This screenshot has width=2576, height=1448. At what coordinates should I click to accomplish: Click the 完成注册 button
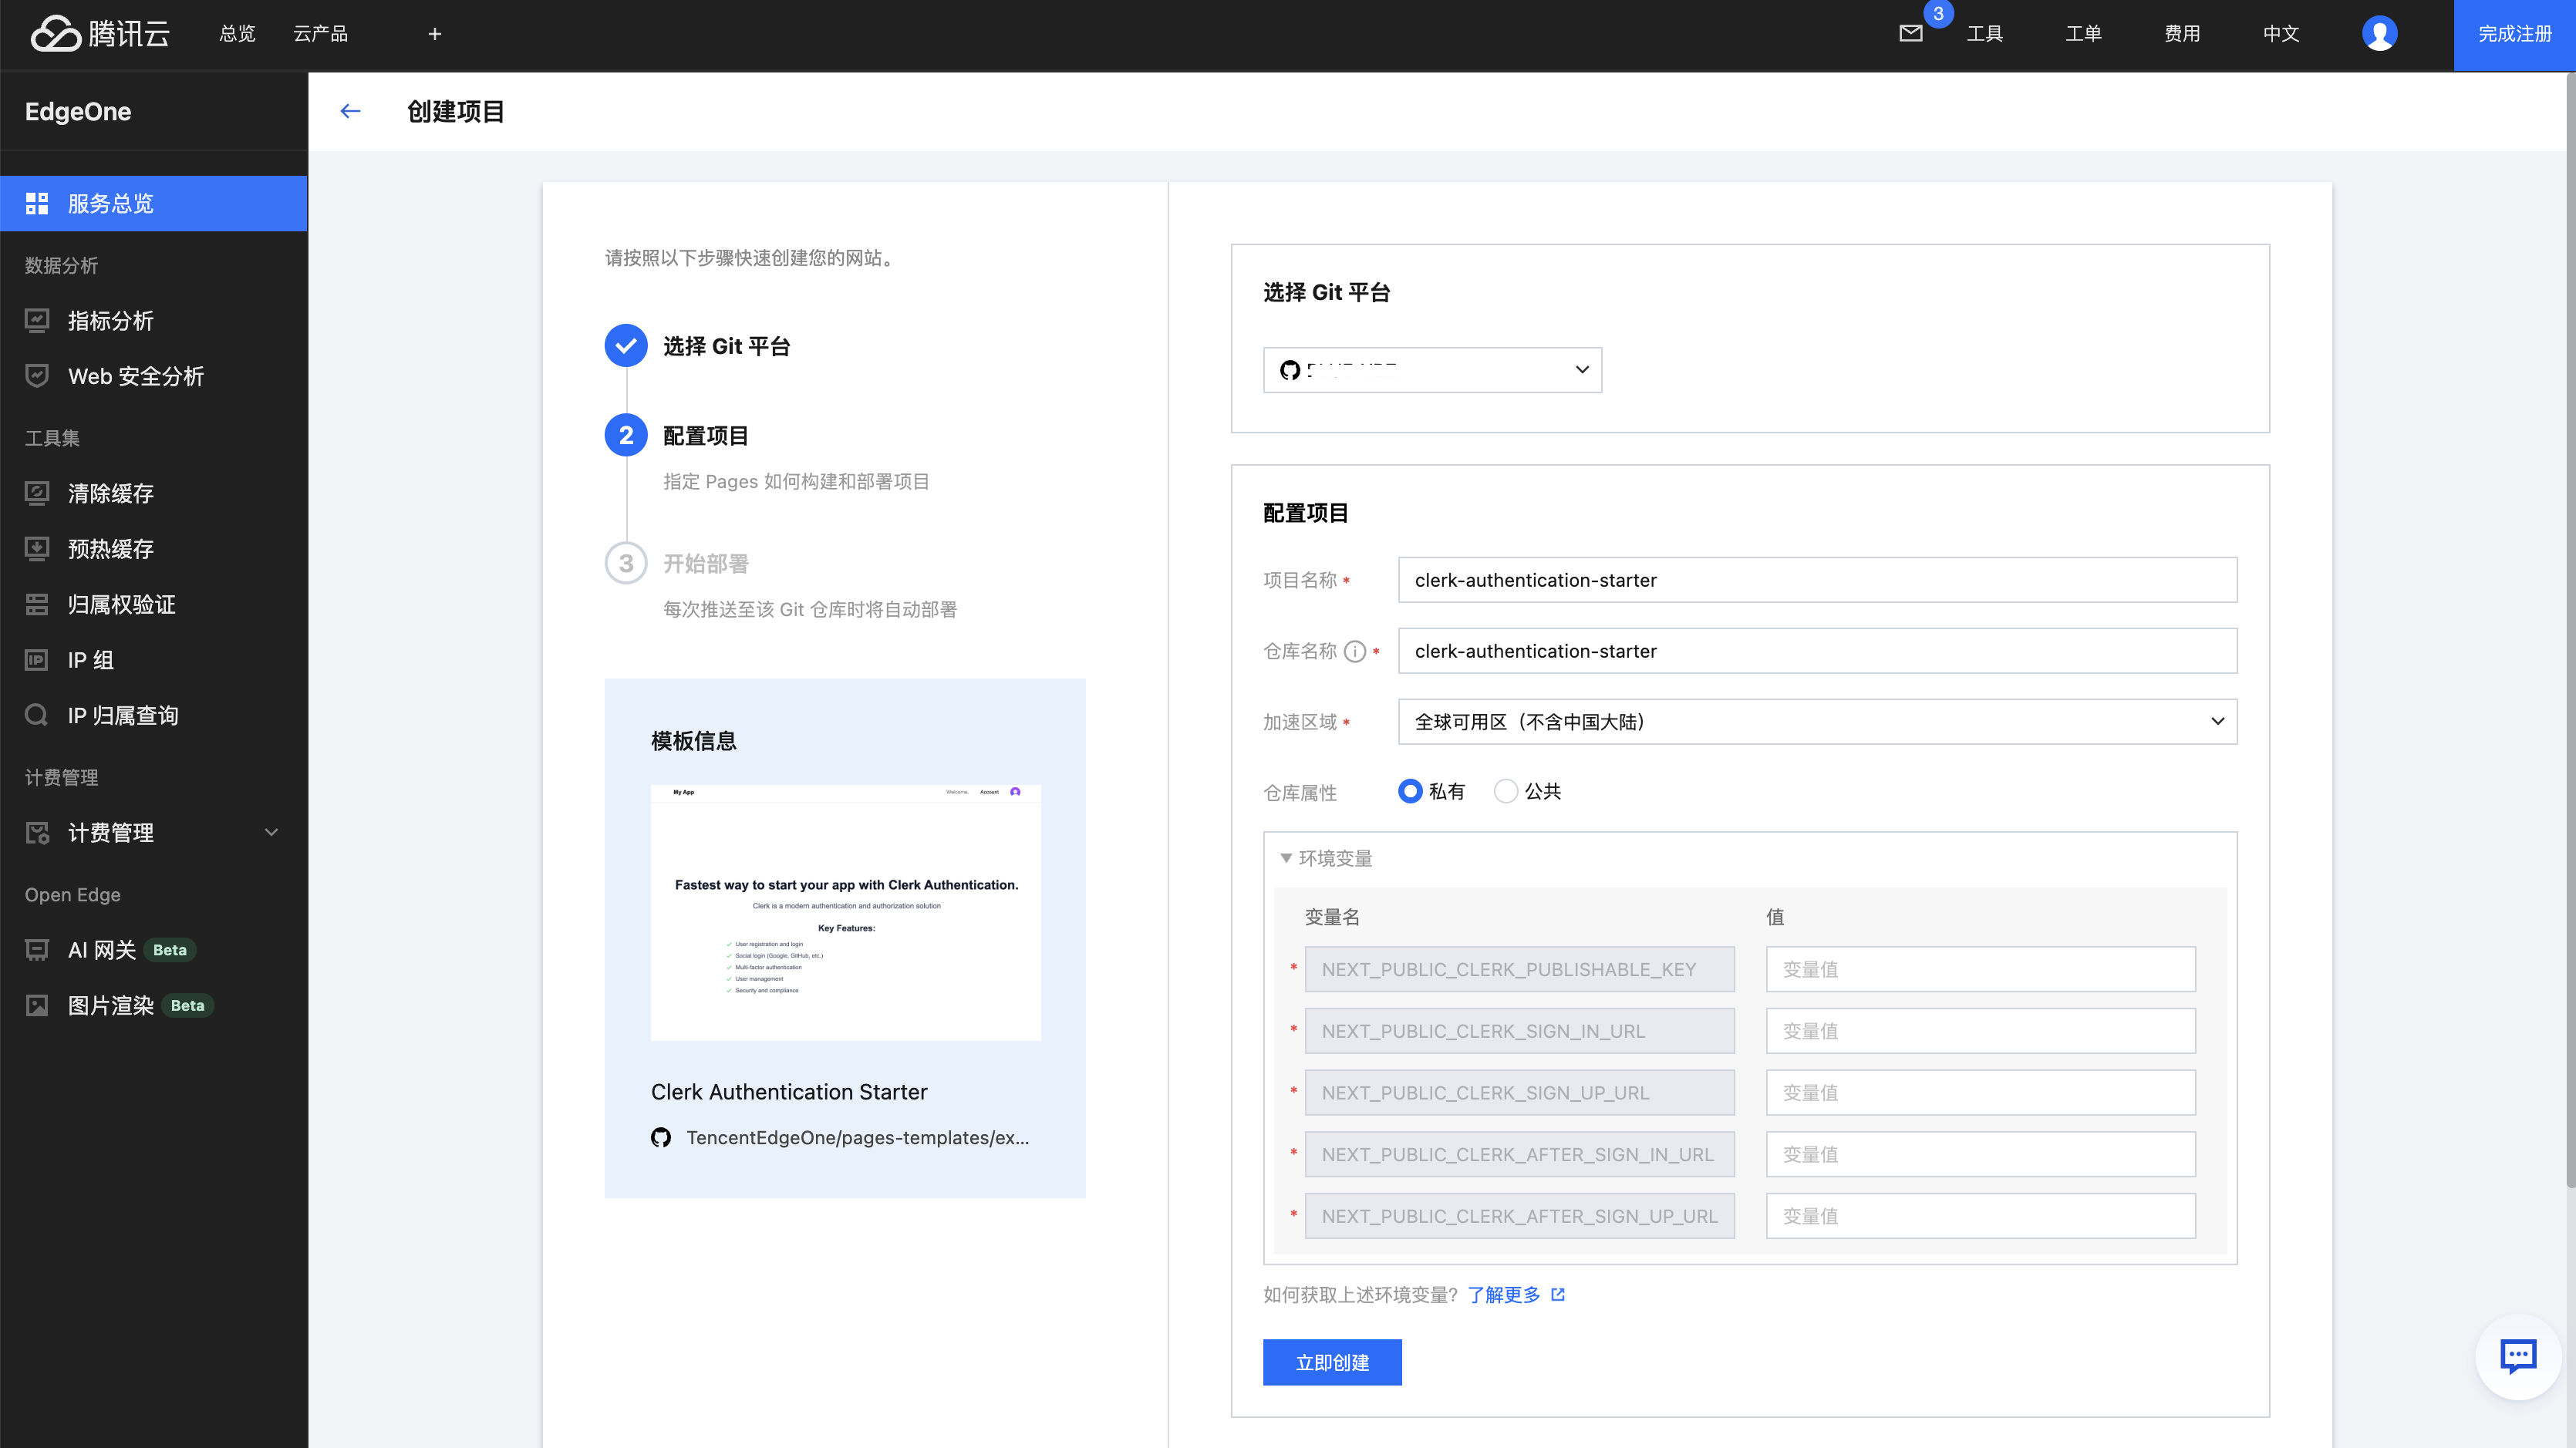coord(2514,33)
